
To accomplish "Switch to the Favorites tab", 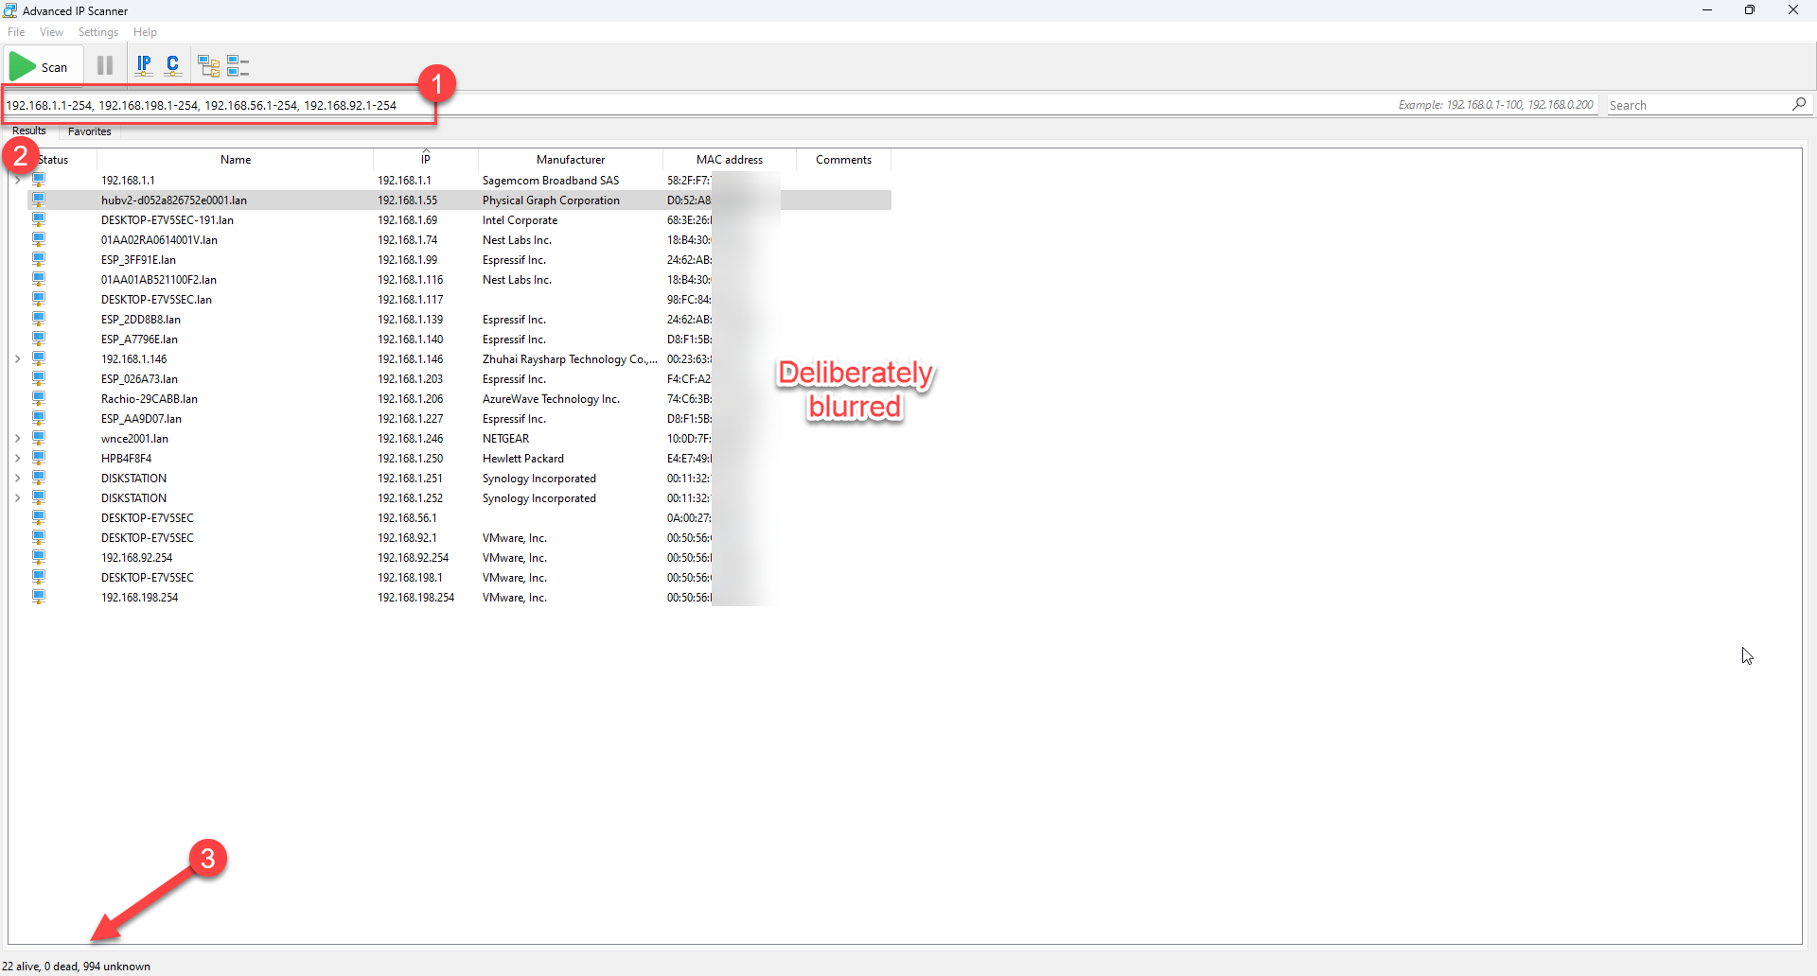I will (89, 131).
